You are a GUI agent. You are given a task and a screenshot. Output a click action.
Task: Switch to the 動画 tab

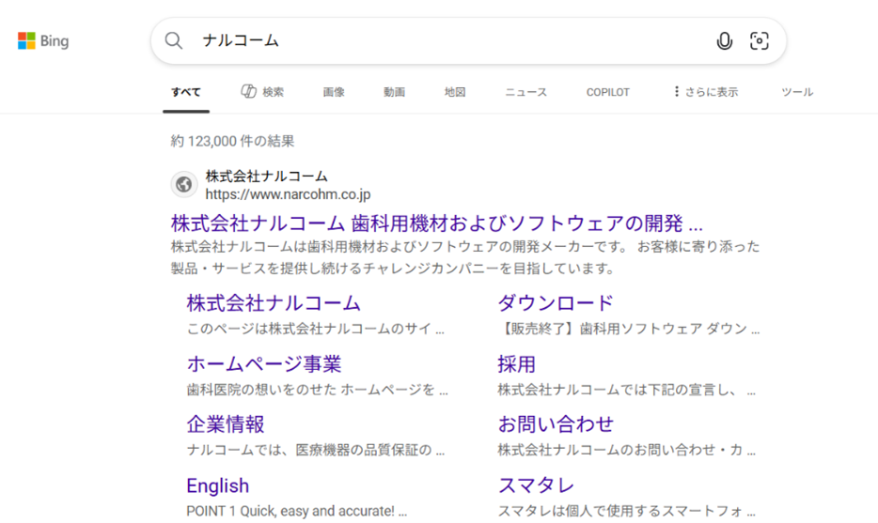pyautogui.click(x=395, y=92)
